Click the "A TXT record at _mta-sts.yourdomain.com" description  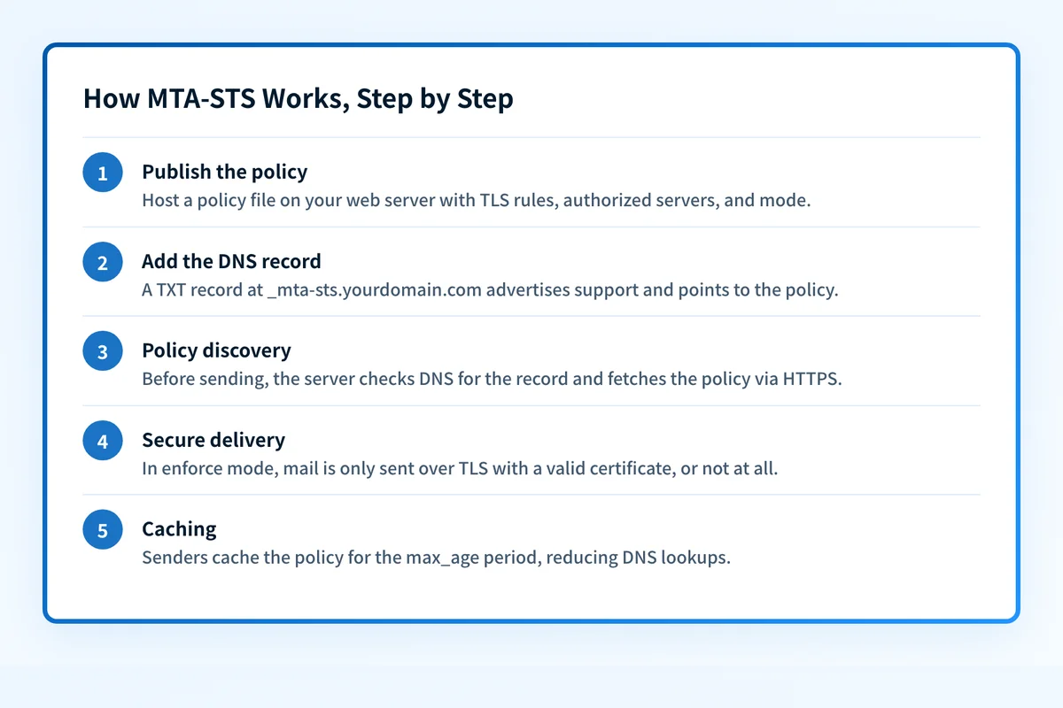point(490,289)
